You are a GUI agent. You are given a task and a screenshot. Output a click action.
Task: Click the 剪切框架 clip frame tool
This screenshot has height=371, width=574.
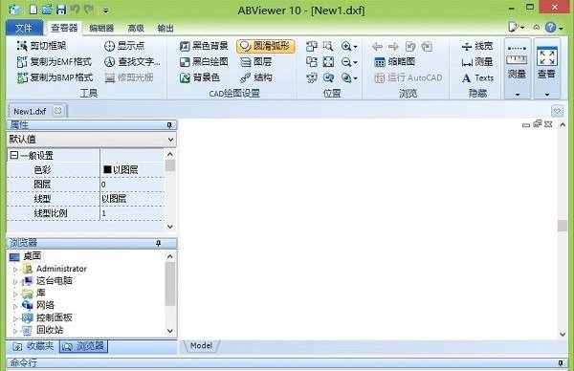(x=42, y=46)
